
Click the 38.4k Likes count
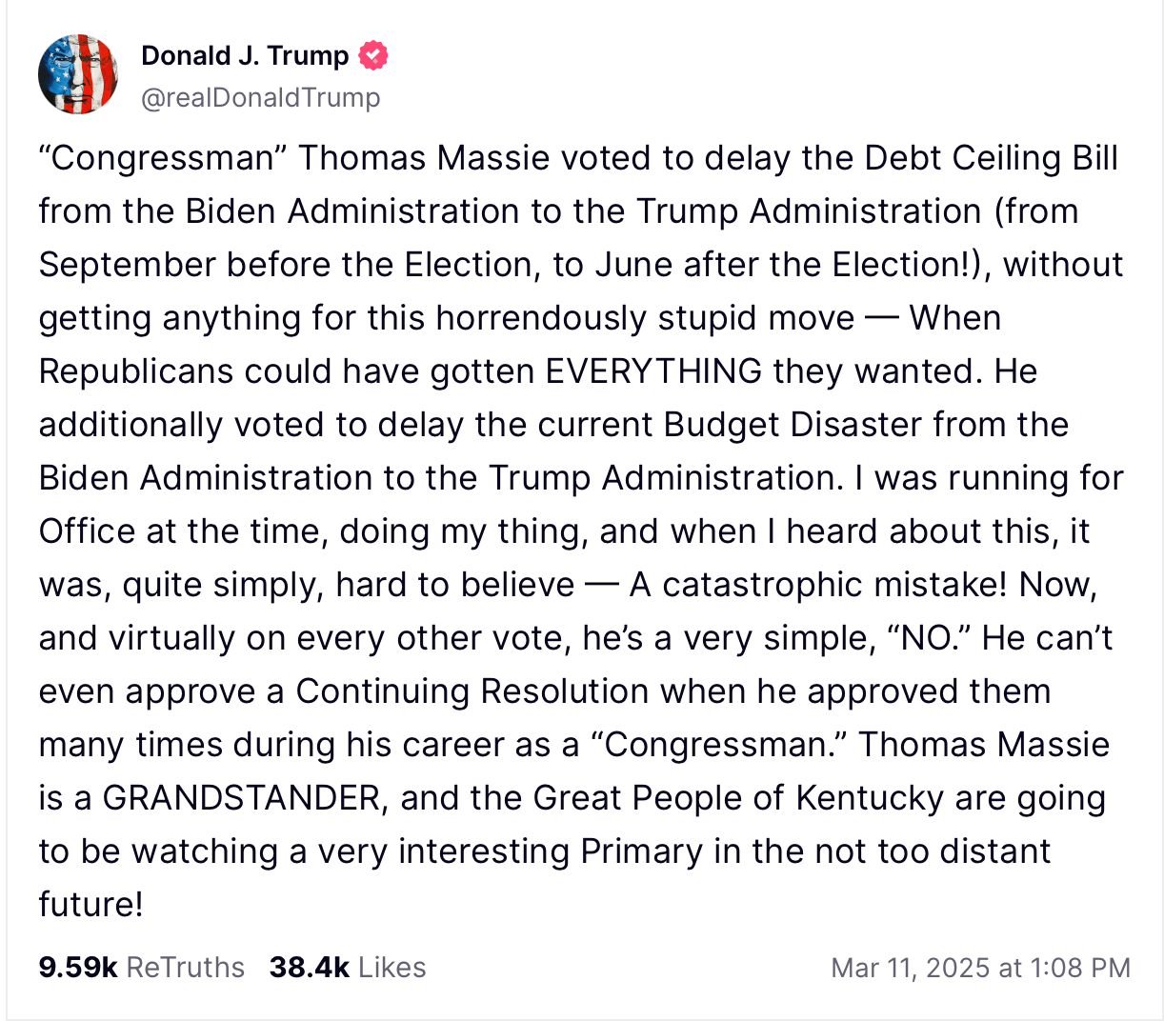(x=309, y=968)
